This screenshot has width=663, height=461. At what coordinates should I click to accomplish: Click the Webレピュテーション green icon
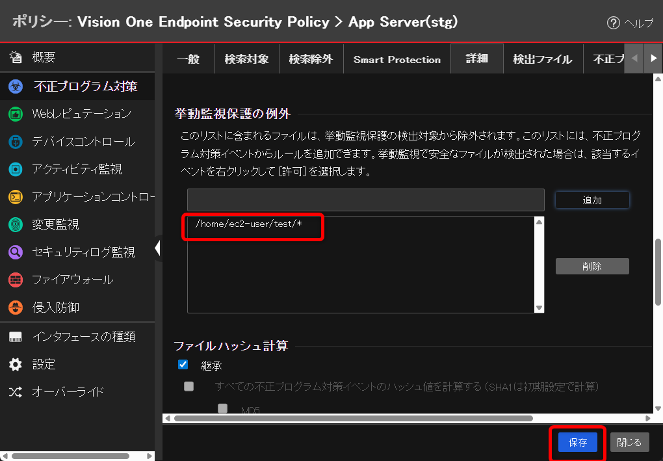(x=16, y=114)
